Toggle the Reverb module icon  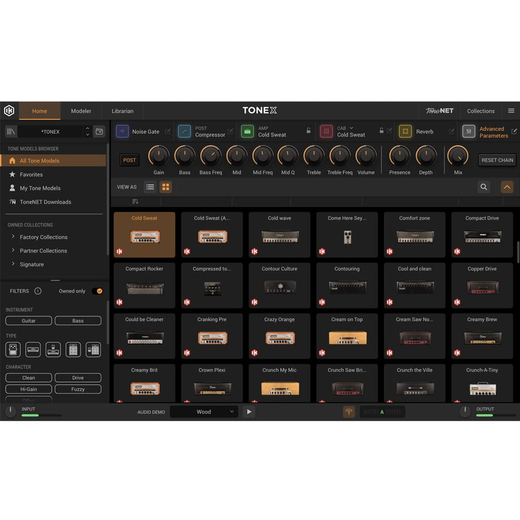click(405, 131)
